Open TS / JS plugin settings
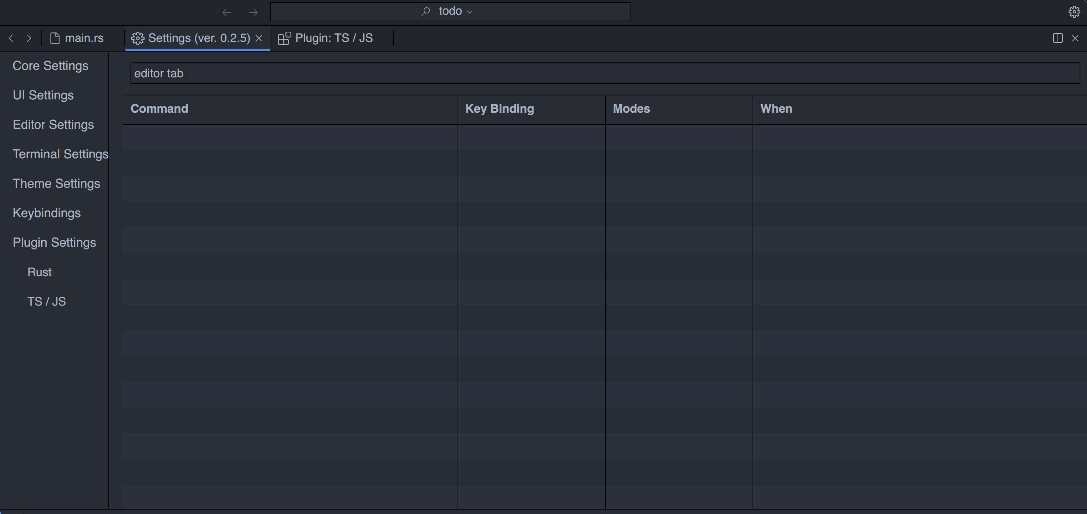This screenshot has height=514, width=1087. (46, 302)
